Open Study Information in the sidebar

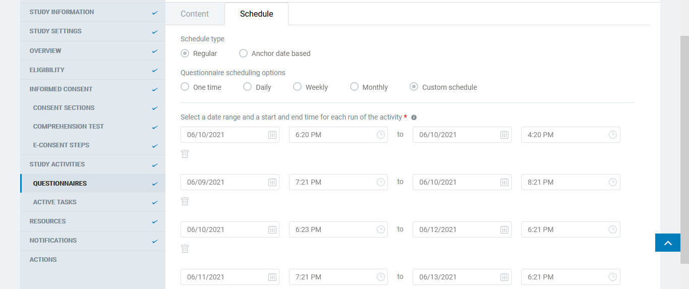pos(93,12)
